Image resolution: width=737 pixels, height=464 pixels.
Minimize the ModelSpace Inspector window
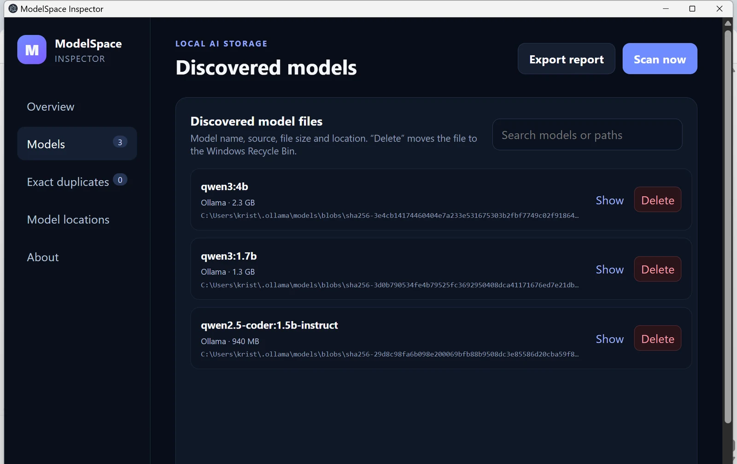click(x=666, y=9)
